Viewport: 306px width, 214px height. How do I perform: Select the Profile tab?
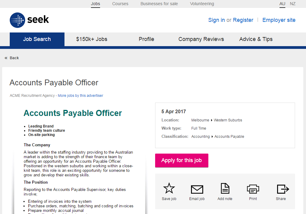(x=146, y=39)
